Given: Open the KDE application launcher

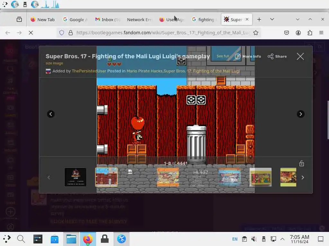Looking at the screenshot, I should pyautogui.click(x=7, y=239).
